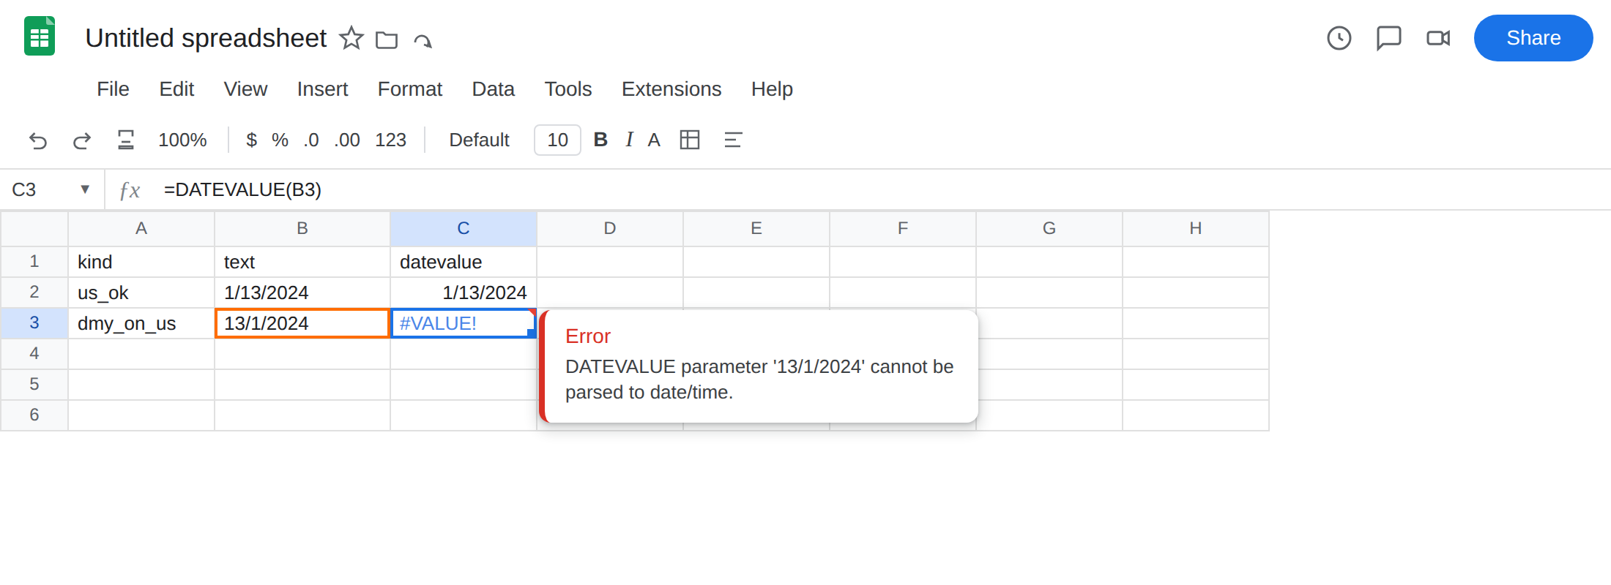This screenshot has width=1611, height=585.
Task: Expand the name box dropdown arrow
Action: 85,189
